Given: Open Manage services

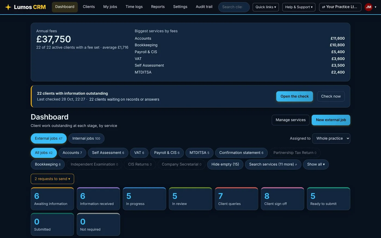Looking at the screenshot, I should [x=290, y=120].
